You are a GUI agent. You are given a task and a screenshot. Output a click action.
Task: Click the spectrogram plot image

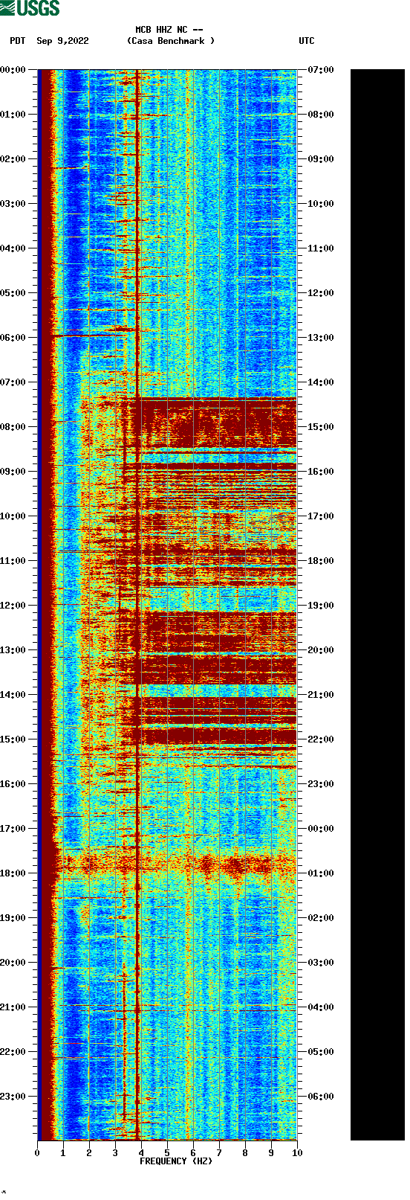167,605
